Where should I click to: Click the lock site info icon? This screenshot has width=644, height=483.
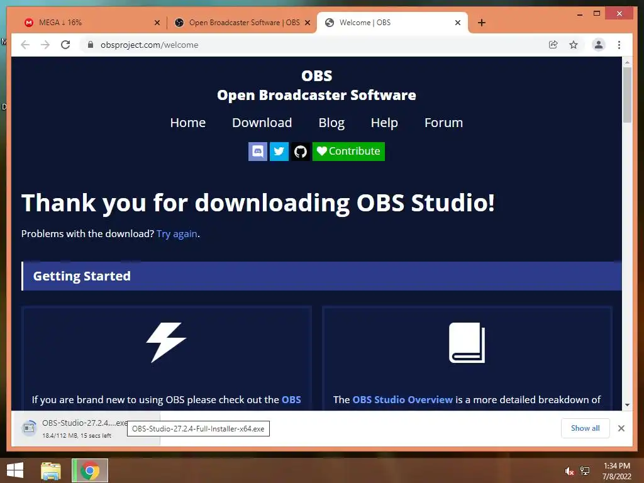point(91,45)
